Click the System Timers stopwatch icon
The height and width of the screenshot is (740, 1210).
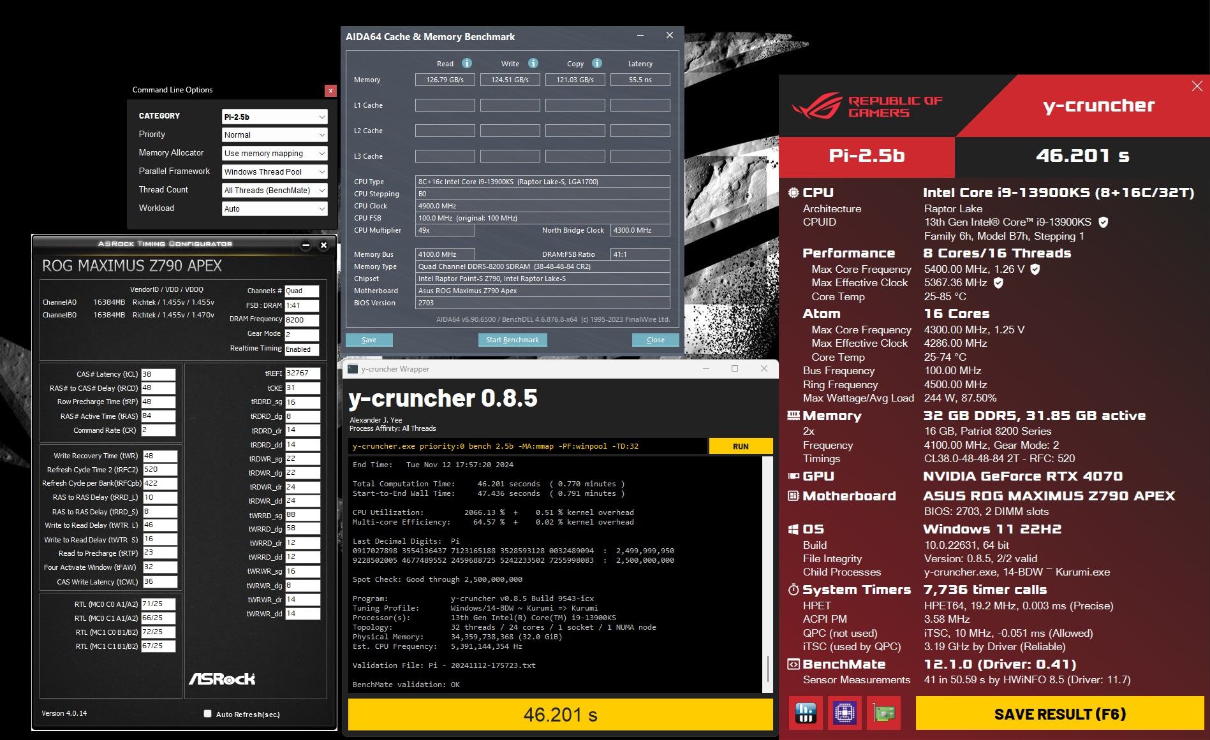click(793, 590)
